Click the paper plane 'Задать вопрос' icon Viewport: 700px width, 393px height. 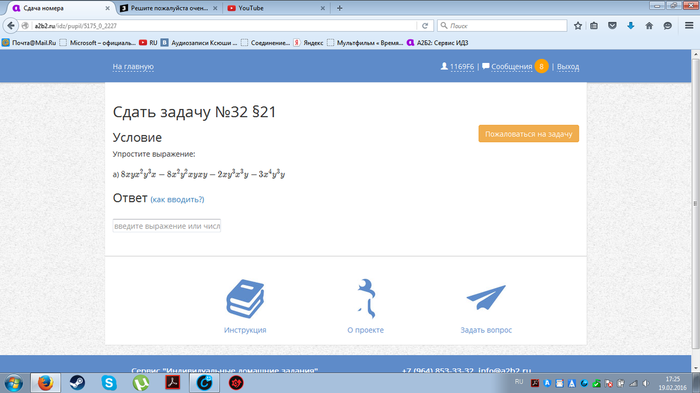tap(486, 297)
